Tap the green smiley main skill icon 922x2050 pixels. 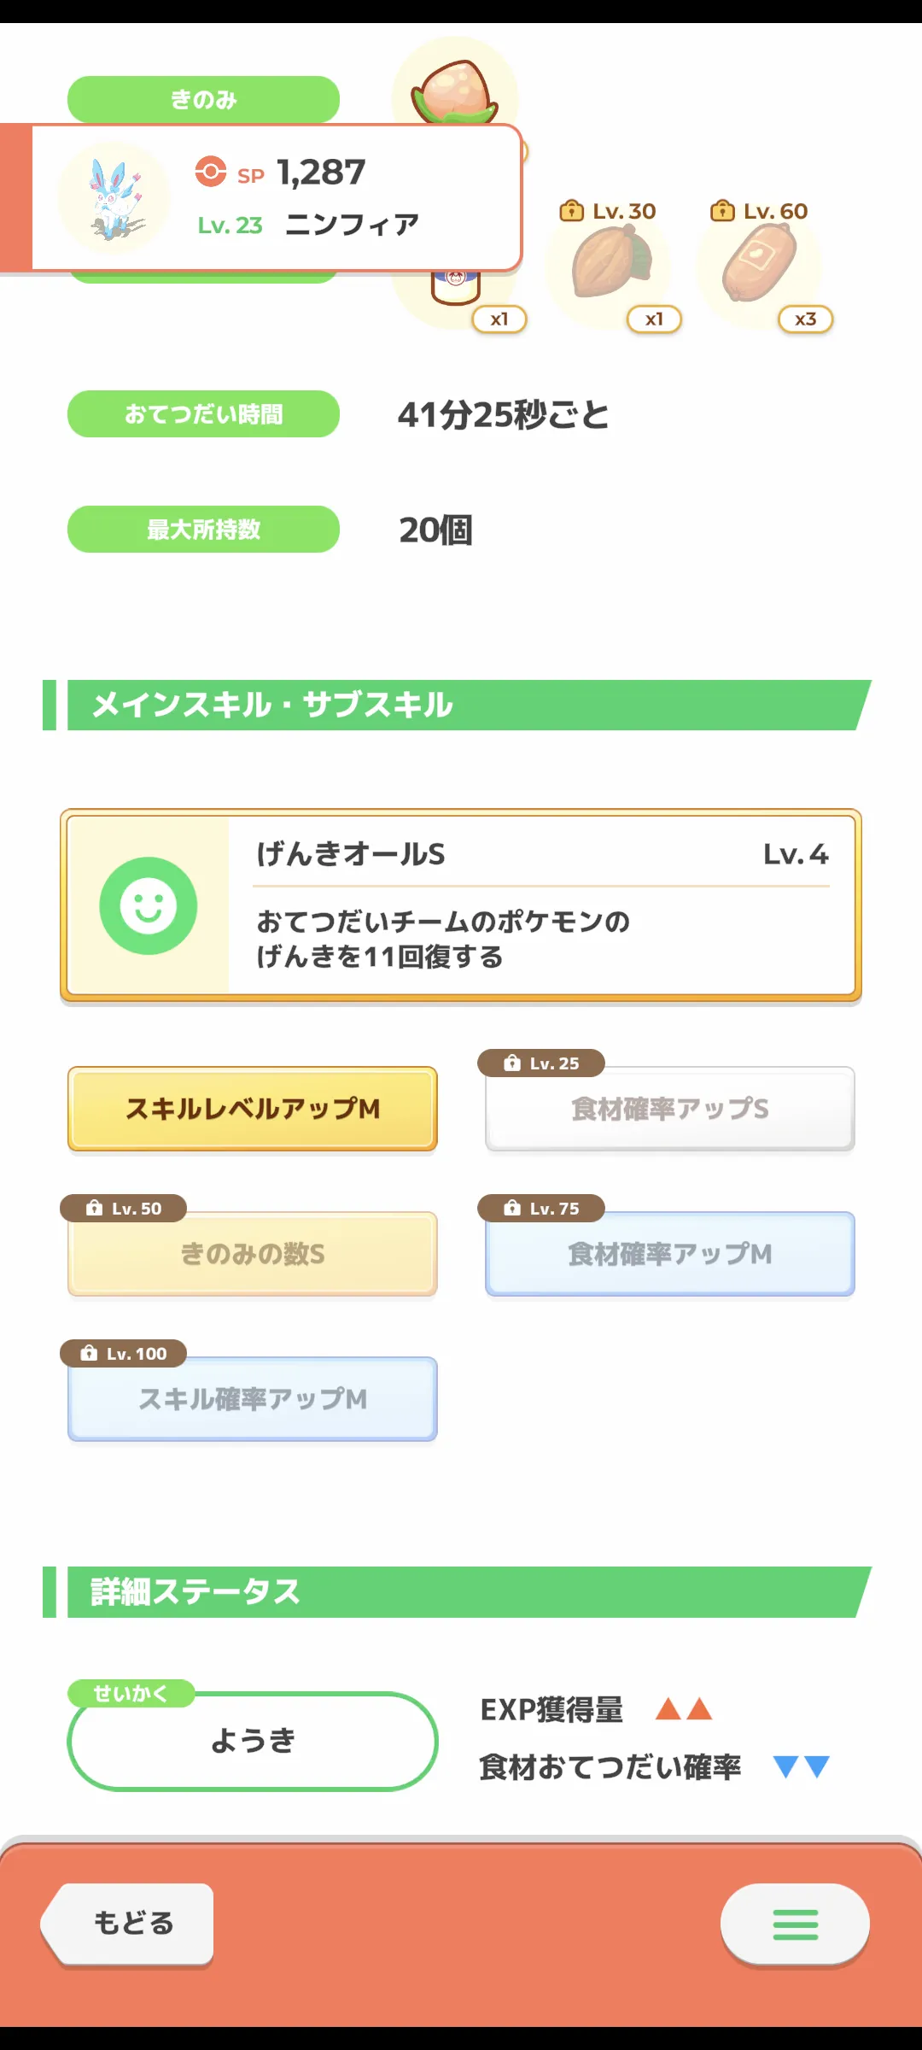coord(149,905)
